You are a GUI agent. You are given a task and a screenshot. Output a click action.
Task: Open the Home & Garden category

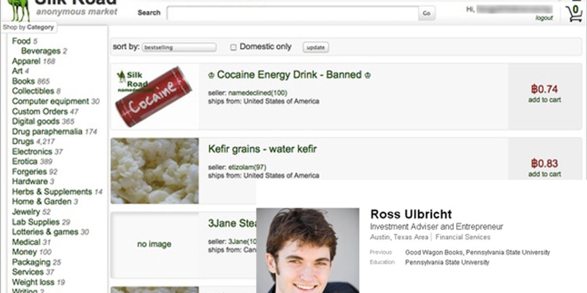pos(41,202)
